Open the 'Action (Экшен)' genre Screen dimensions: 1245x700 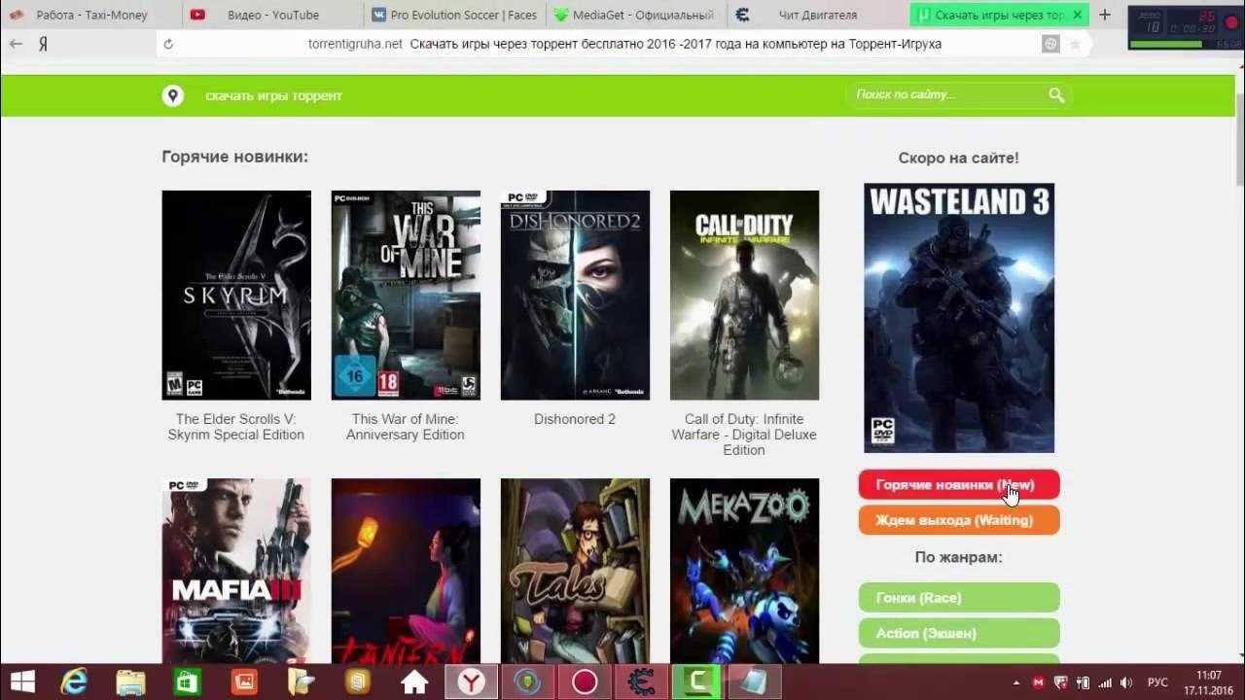pos(958,633)
